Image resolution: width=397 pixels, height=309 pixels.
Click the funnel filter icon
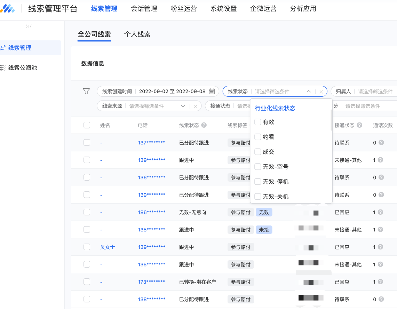click(x=87, y=91)
